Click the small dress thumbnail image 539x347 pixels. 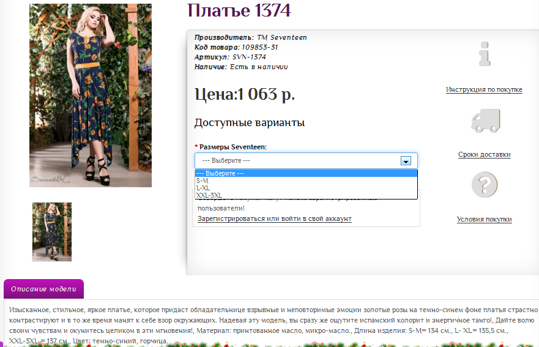pyautogui.click(x=52, y=232)
